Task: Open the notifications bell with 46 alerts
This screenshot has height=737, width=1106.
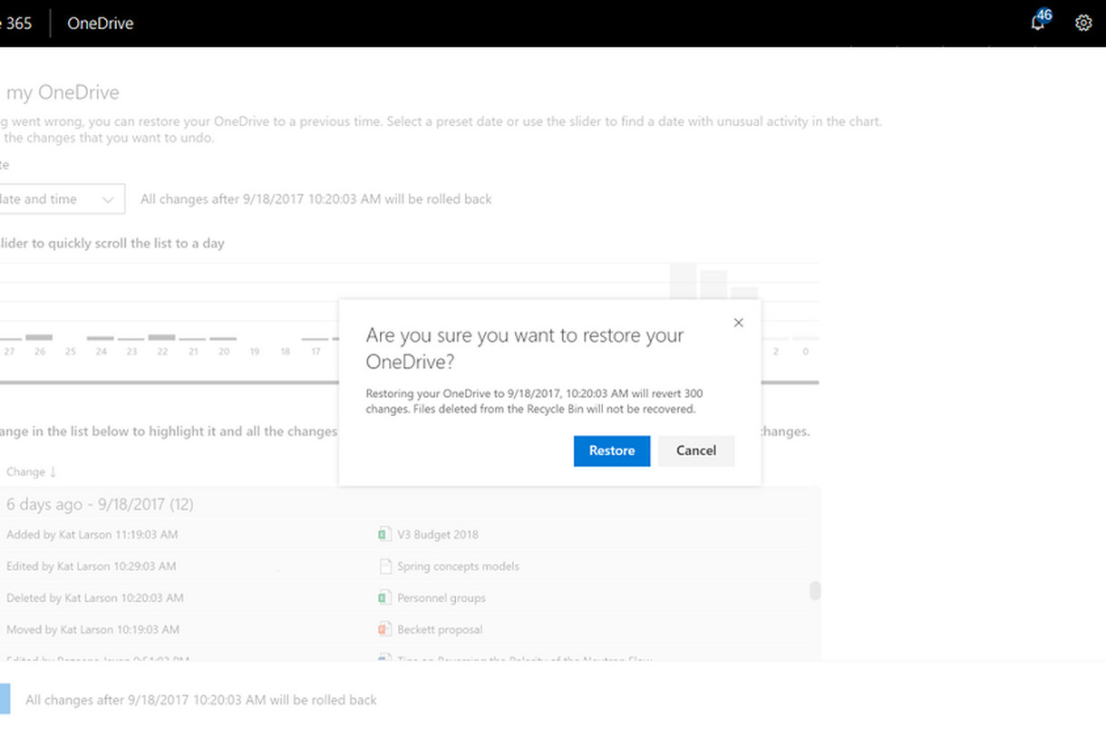Action: tap(1037, 22)
